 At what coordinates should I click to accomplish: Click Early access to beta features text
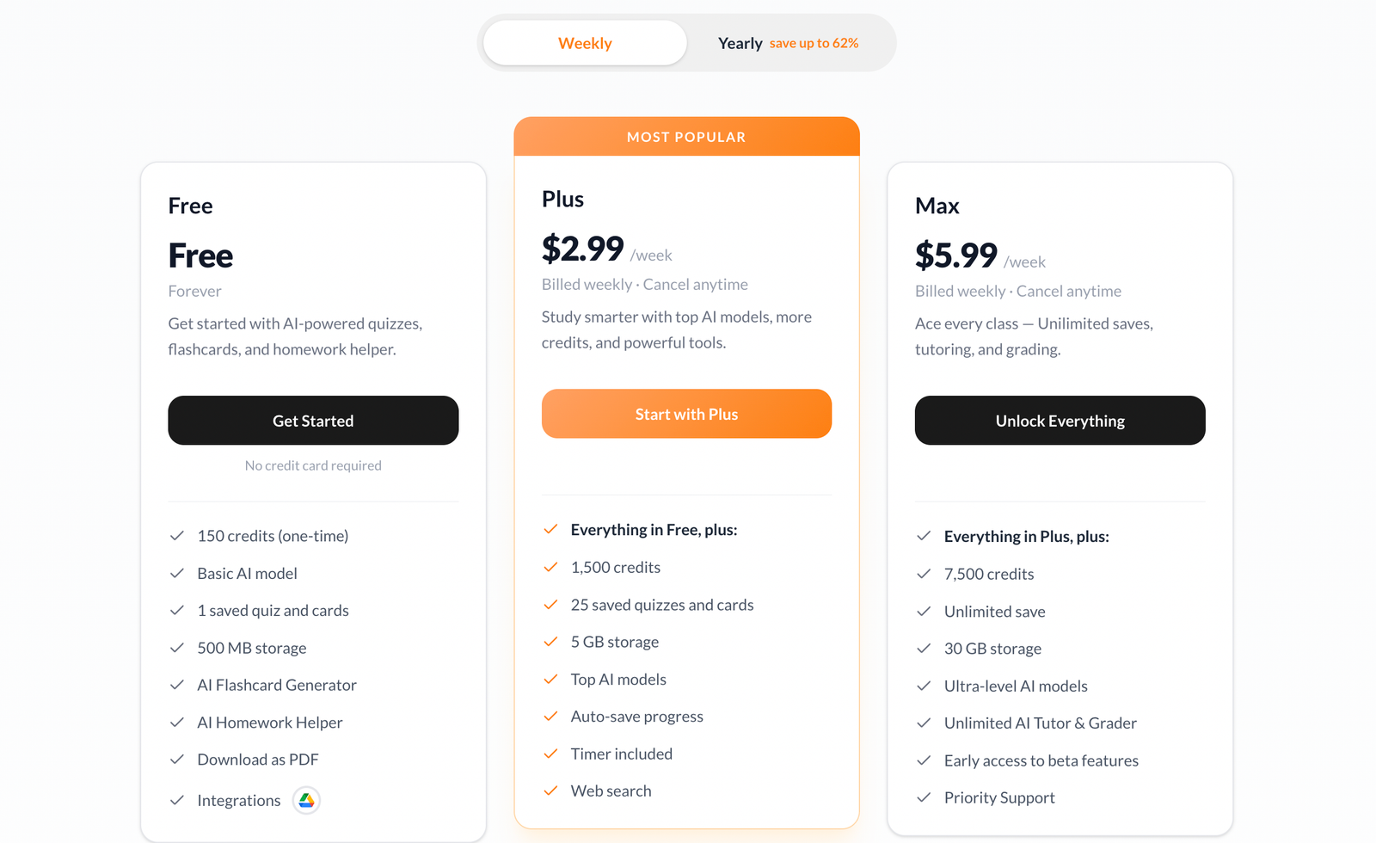[1041, 760]
